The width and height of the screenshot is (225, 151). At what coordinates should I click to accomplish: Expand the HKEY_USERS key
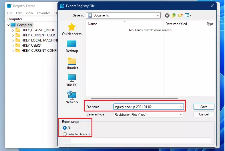[x=13, y=46]
